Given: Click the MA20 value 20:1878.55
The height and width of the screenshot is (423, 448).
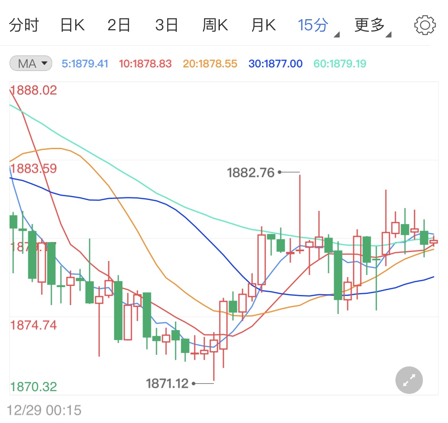Looking at the screenshot, I should pos(210,63).
